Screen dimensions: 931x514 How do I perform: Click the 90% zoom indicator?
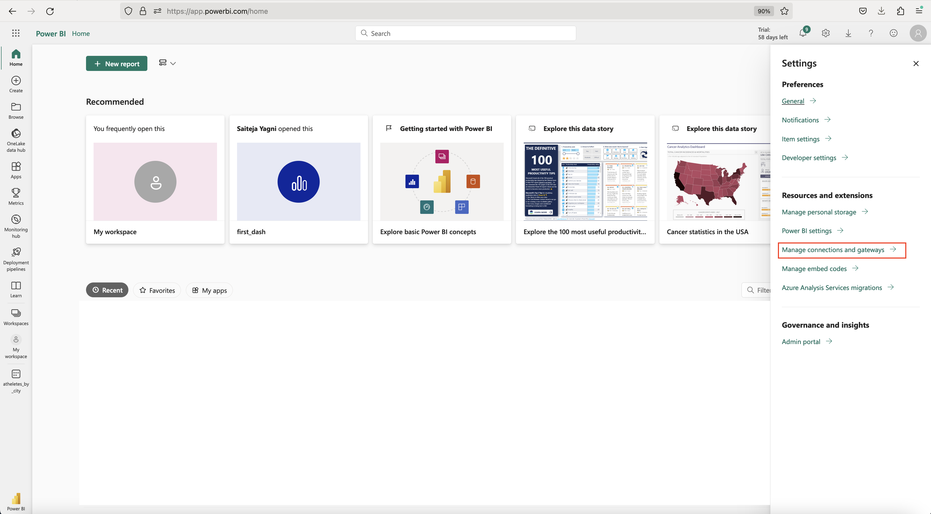pyautogui.click(x=764, y=11)
